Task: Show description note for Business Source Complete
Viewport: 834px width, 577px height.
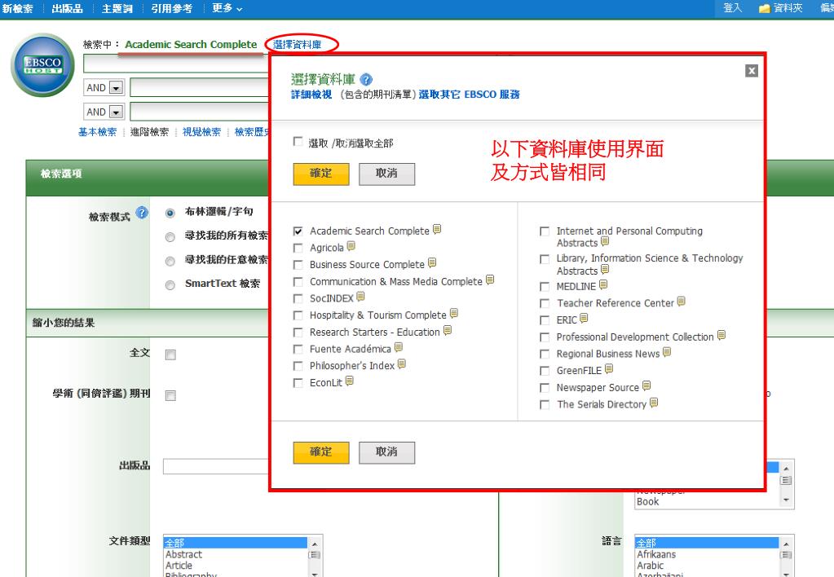Action: point(432,262)
